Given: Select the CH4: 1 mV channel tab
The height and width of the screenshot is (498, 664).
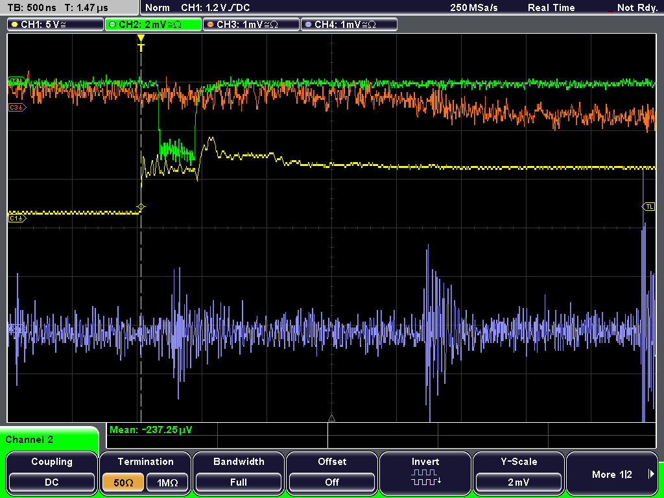Looking at the screenshot, I should pos(349,24).
